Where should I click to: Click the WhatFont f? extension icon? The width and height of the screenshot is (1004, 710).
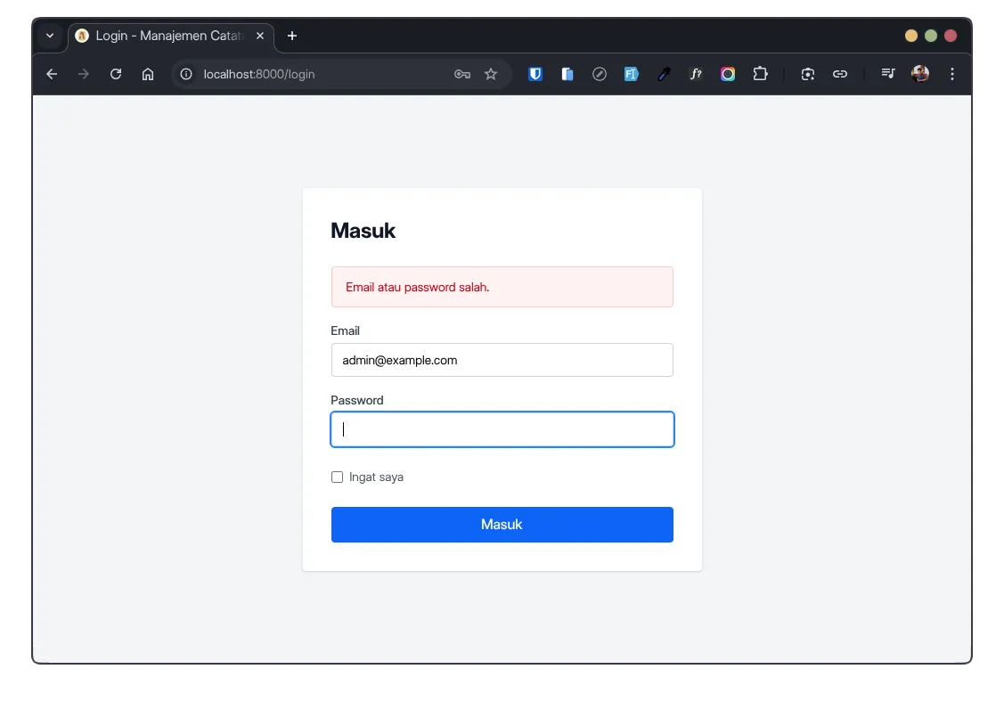[696, 74]
